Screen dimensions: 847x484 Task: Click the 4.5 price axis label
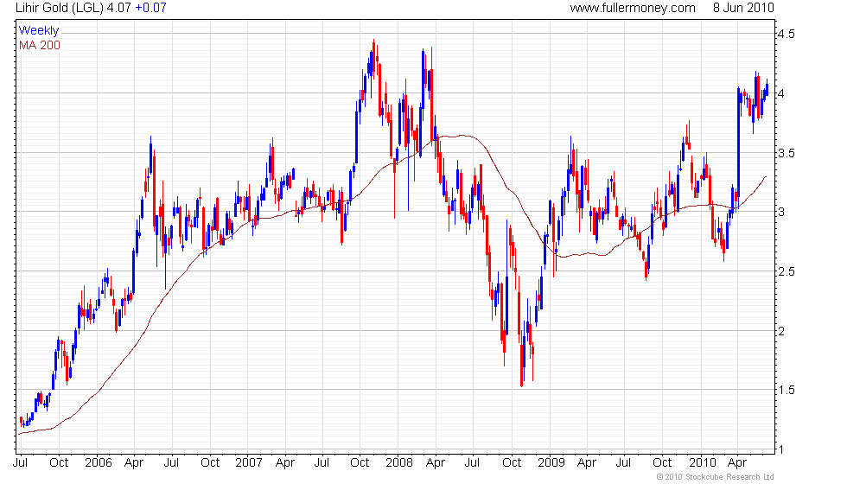tap(786, 34)
